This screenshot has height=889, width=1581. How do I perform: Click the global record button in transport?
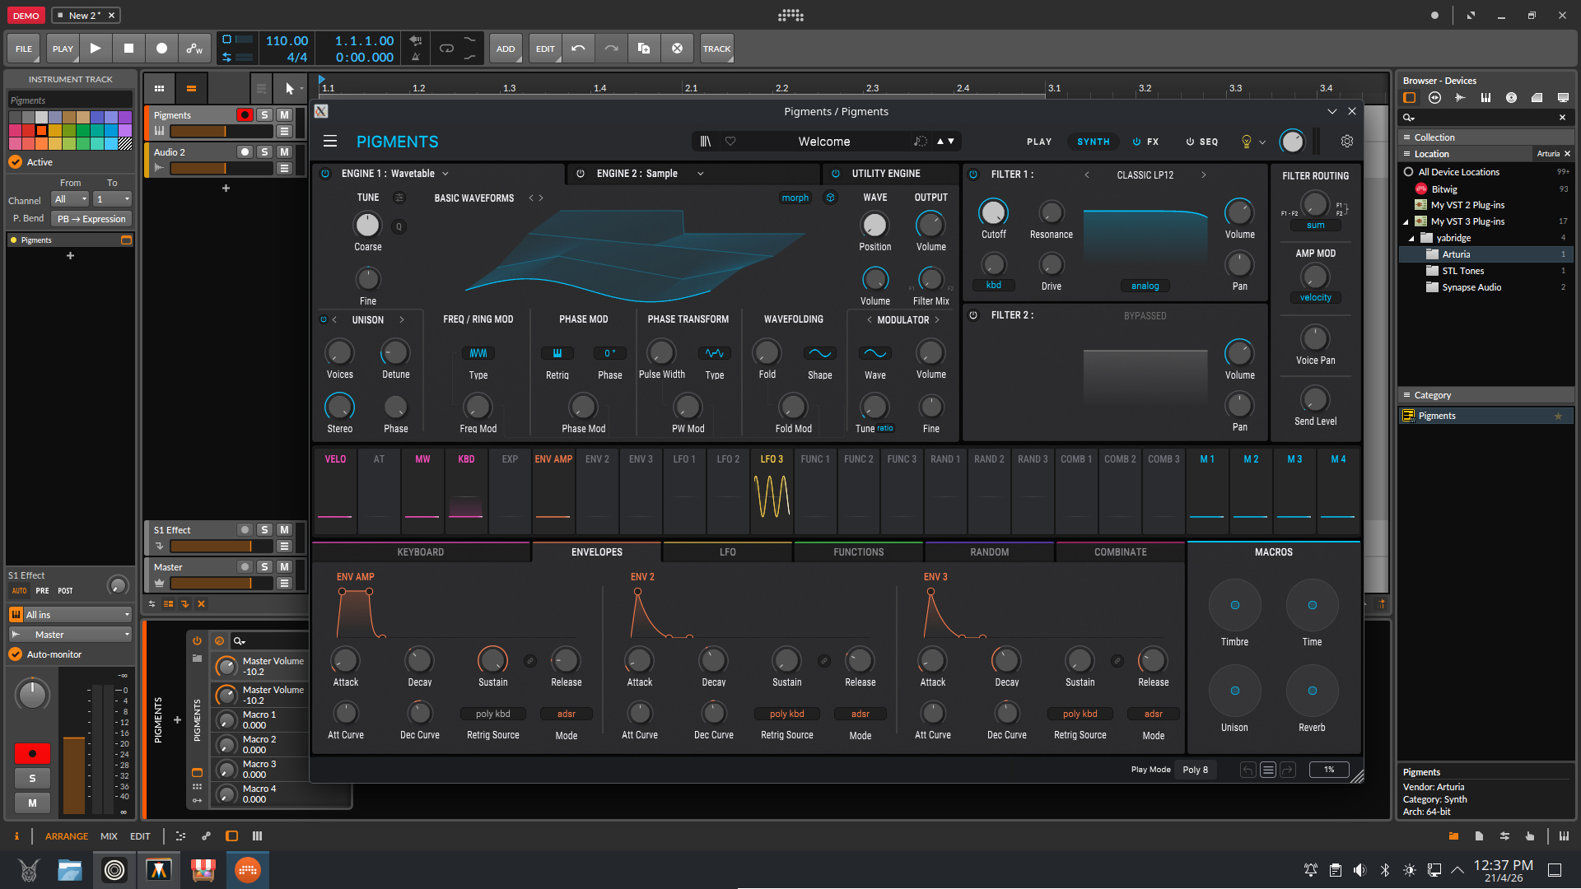[x=161, y=49]
